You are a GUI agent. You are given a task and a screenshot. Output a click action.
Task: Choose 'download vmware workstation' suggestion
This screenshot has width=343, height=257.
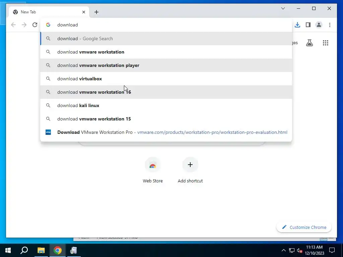coord(166,52)
